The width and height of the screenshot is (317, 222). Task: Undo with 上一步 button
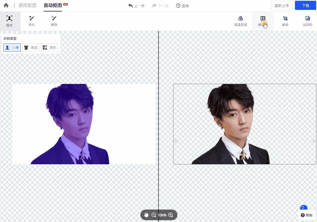[137, 6]
